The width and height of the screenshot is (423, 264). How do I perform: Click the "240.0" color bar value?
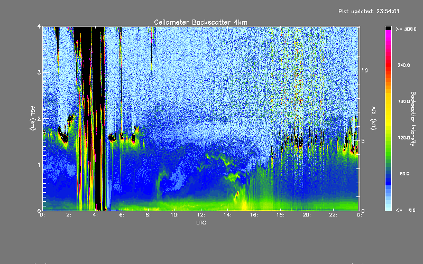tap(404, 65)
